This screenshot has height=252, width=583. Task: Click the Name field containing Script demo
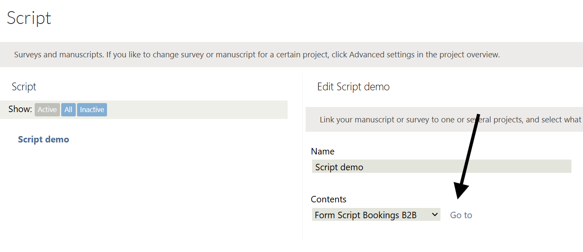441,166
